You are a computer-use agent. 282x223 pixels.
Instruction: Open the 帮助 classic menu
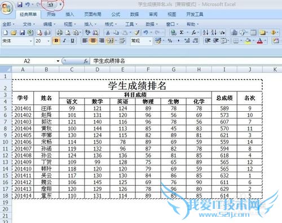[192, 24]
